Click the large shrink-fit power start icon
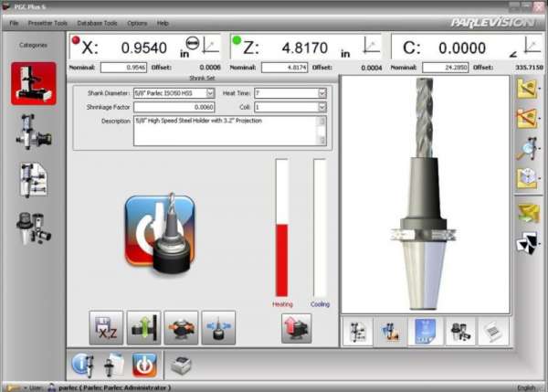The width and height of the screenshot is (548, 392). (160, 233)
